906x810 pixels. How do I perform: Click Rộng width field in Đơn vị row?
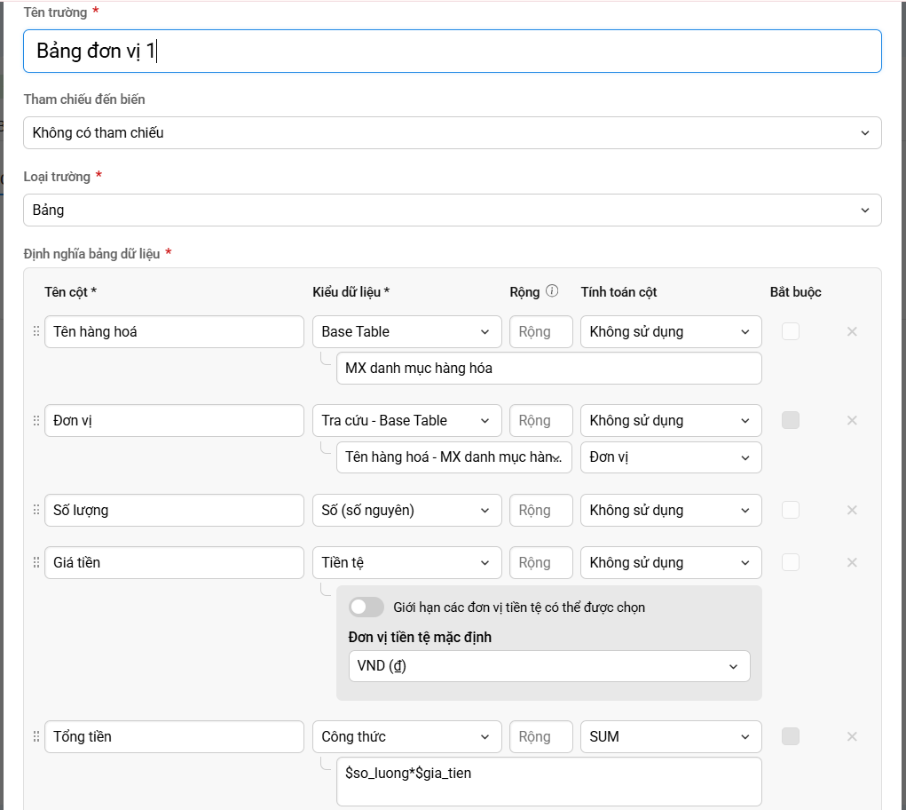[x=540, y=420]
